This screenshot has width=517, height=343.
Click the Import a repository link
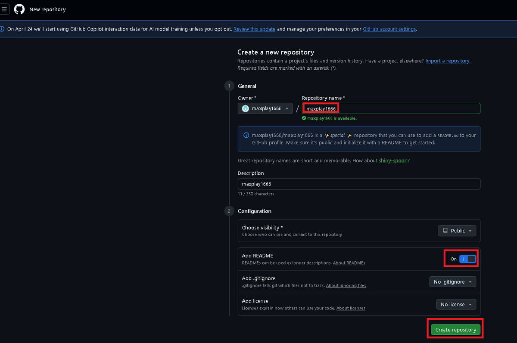(x=447, y=61)
